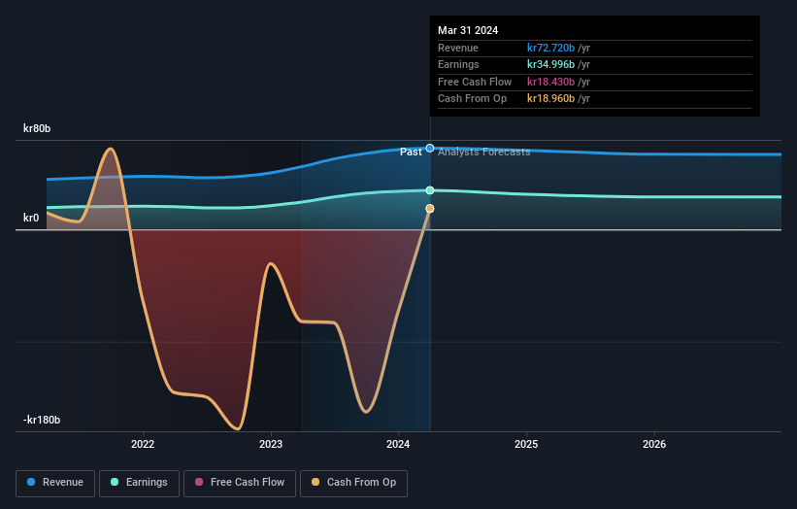The width and height of the screenshot is (797, 509).
Task: Select the 2024 x-axis label
Action: pyautogui.click(x=398, y=444)
